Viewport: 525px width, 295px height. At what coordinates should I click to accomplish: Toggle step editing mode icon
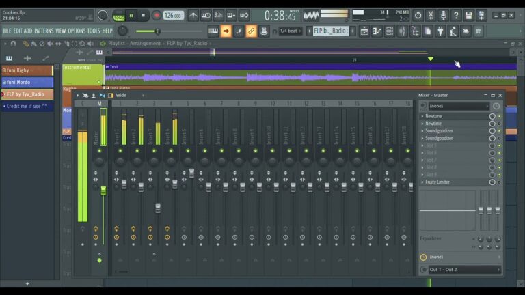coord(231,16)
